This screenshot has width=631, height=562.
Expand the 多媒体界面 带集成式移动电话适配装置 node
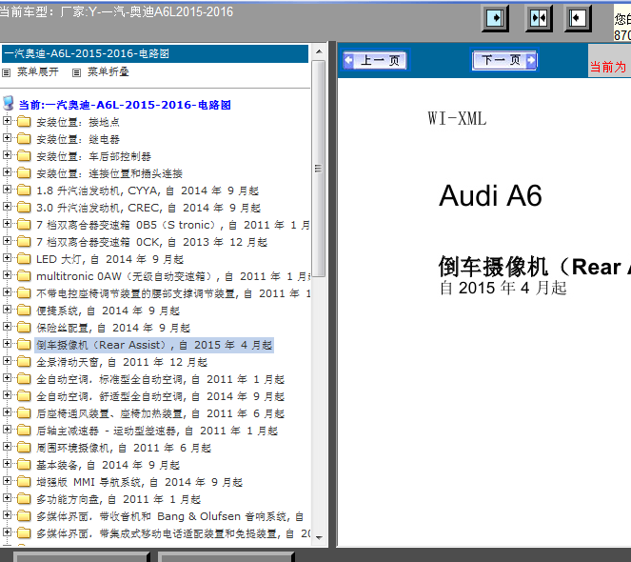pos(7,532)
